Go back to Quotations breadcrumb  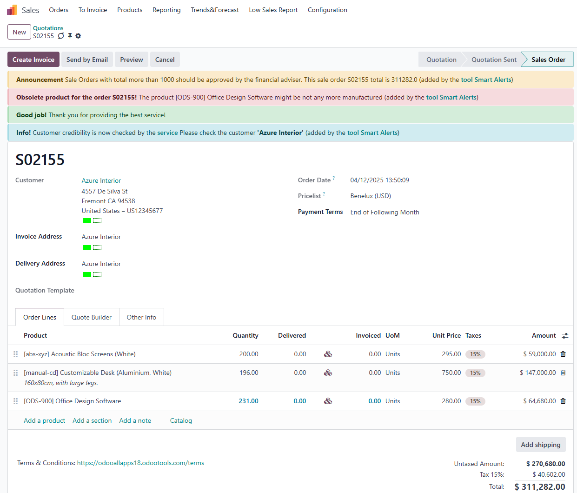pos(48,28)
